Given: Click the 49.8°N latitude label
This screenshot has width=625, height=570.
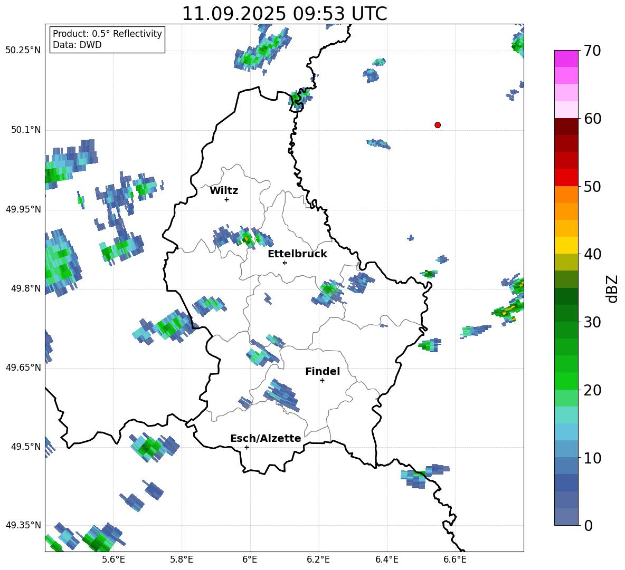Looking at the screenshot, I should click(26, 288).
